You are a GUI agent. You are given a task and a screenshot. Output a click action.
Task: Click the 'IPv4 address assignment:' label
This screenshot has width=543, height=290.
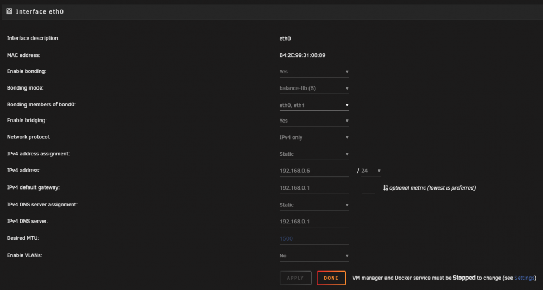coord(39,154)
